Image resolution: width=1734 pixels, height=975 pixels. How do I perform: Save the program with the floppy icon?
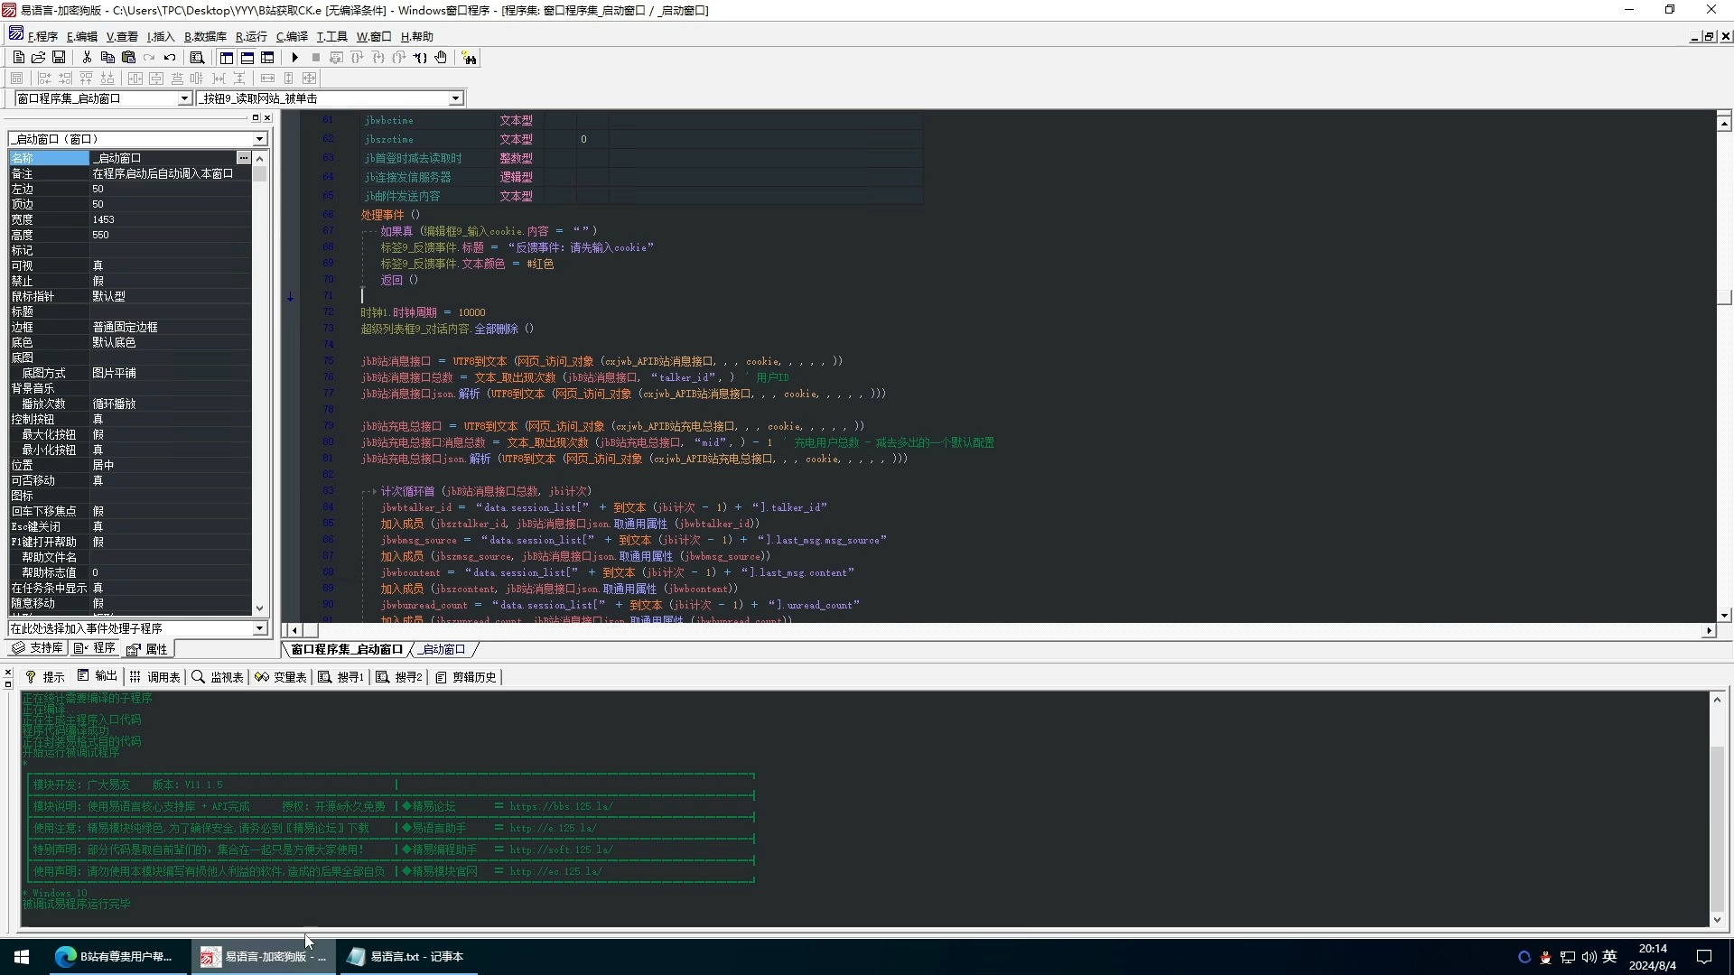pyautogui.click(x=59, y=58)
